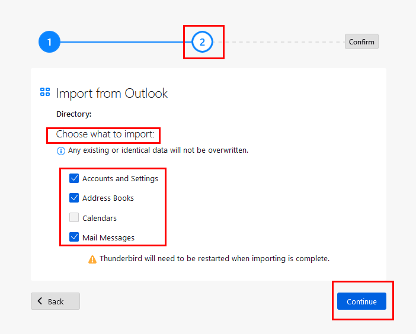Uncheck Address Books checkbox
The height and width of the screenshot is (334, 416).
[x=74, y=198]
